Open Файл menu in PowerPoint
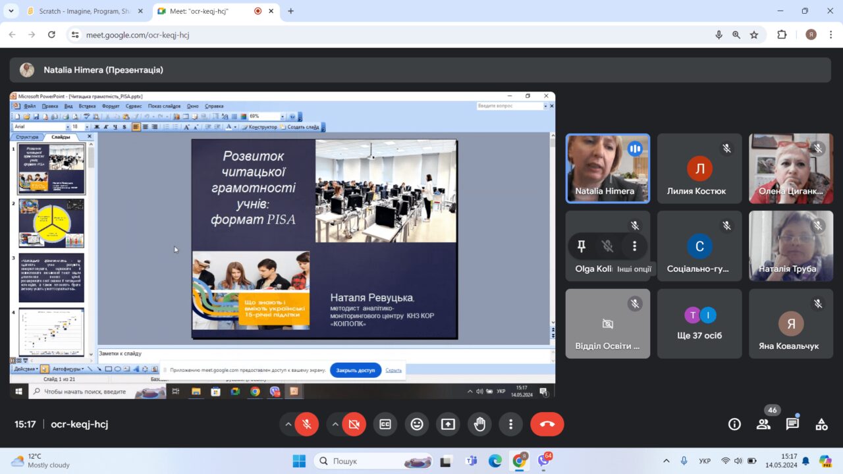 coord(30,106)
